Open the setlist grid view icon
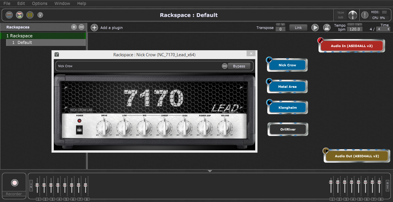The image size is (393, 202). (x=30, y=15)
